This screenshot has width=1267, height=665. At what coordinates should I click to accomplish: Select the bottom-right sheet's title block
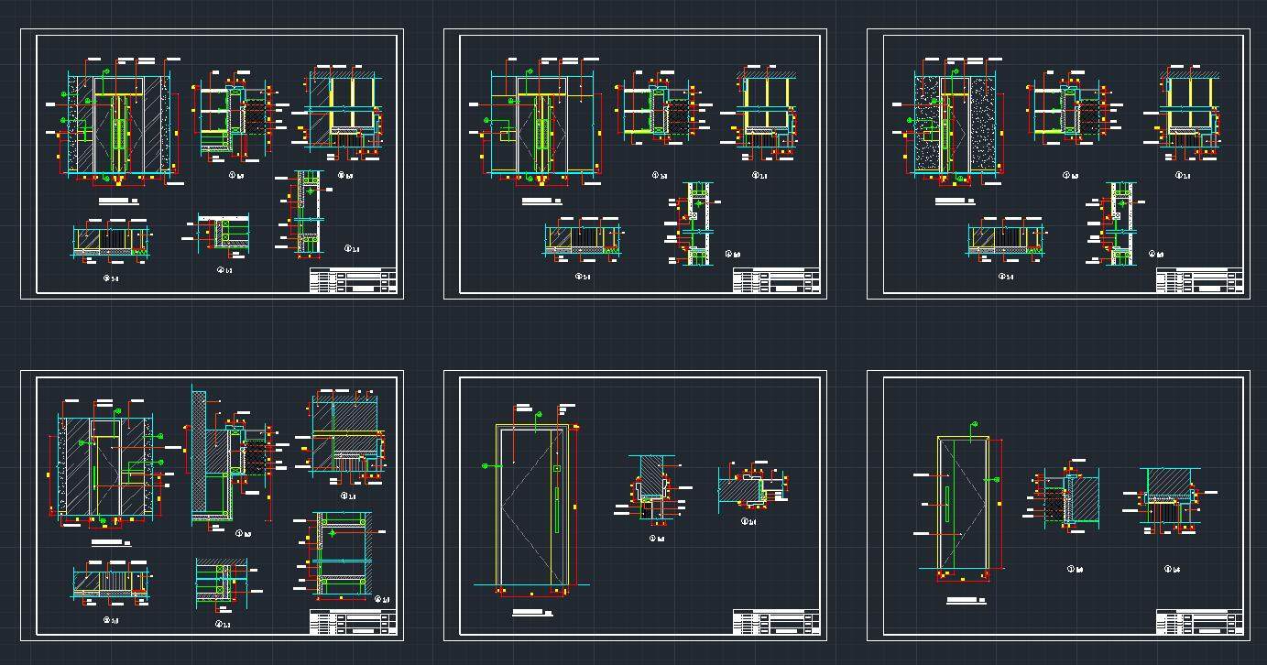tap(1199, 622)
